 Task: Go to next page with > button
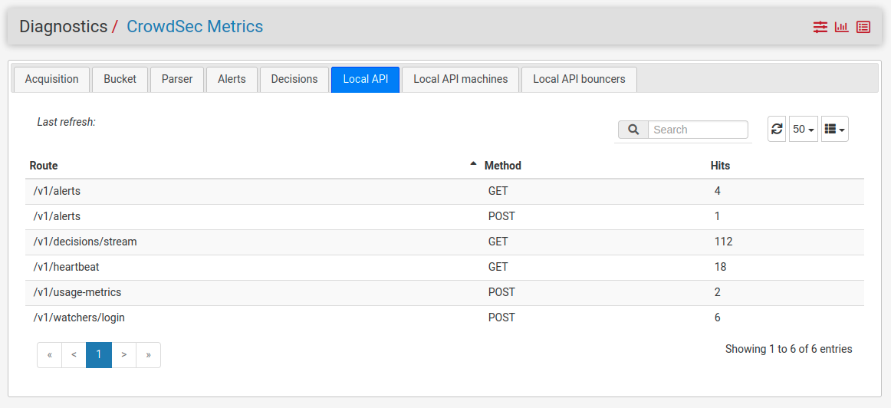tap(123, 355)
